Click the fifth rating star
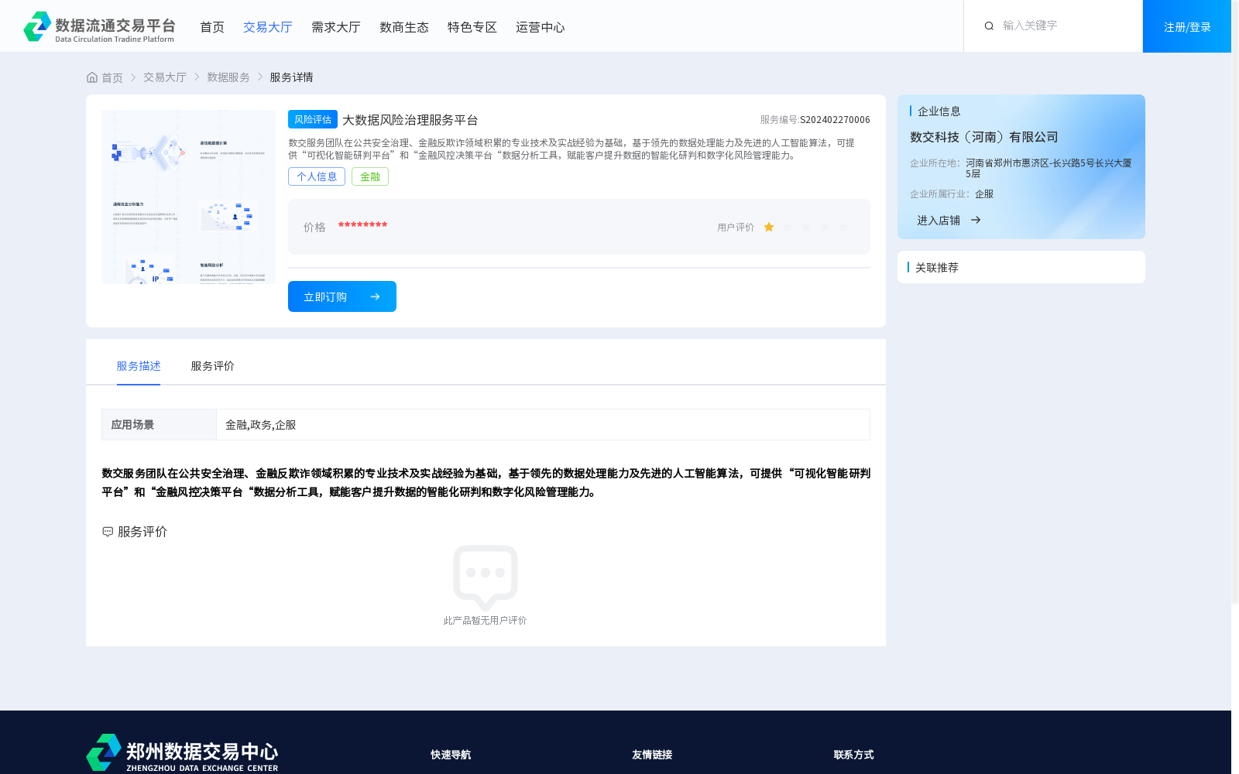The height and width of the screenshot is (774, 1239). click(x=843, y=227)
